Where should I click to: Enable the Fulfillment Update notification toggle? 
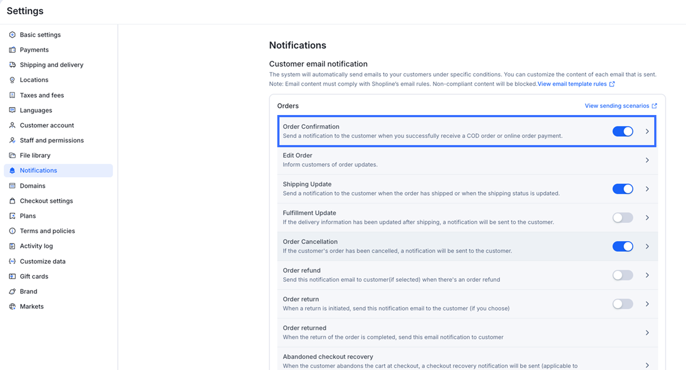tap(622, 218)
